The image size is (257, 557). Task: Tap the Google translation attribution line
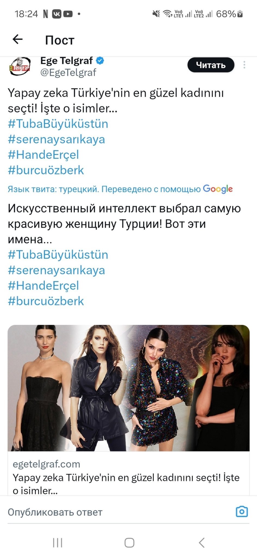(120, 189)
